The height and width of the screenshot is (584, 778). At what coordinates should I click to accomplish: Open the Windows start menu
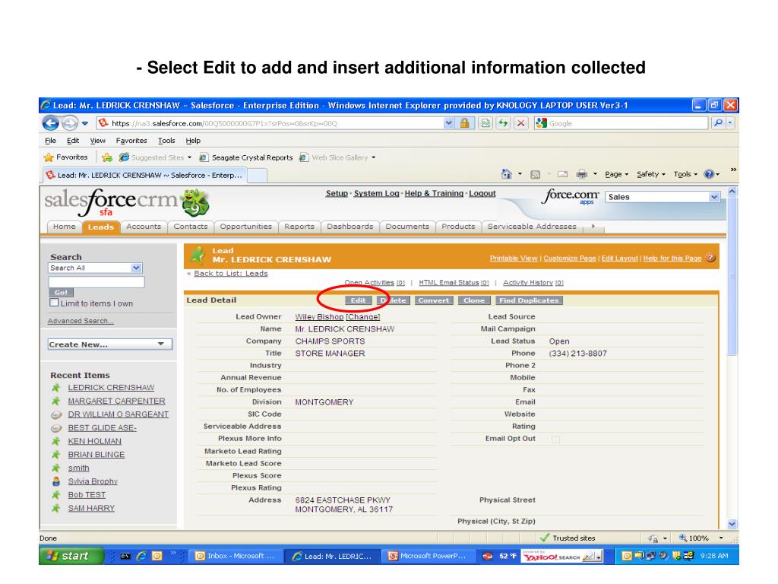[x=71, y=556]
